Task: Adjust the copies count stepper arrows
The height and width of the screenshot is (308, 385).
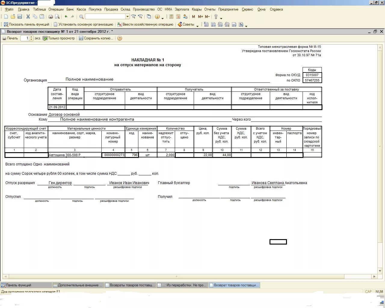Action: [x=31, y=38]
